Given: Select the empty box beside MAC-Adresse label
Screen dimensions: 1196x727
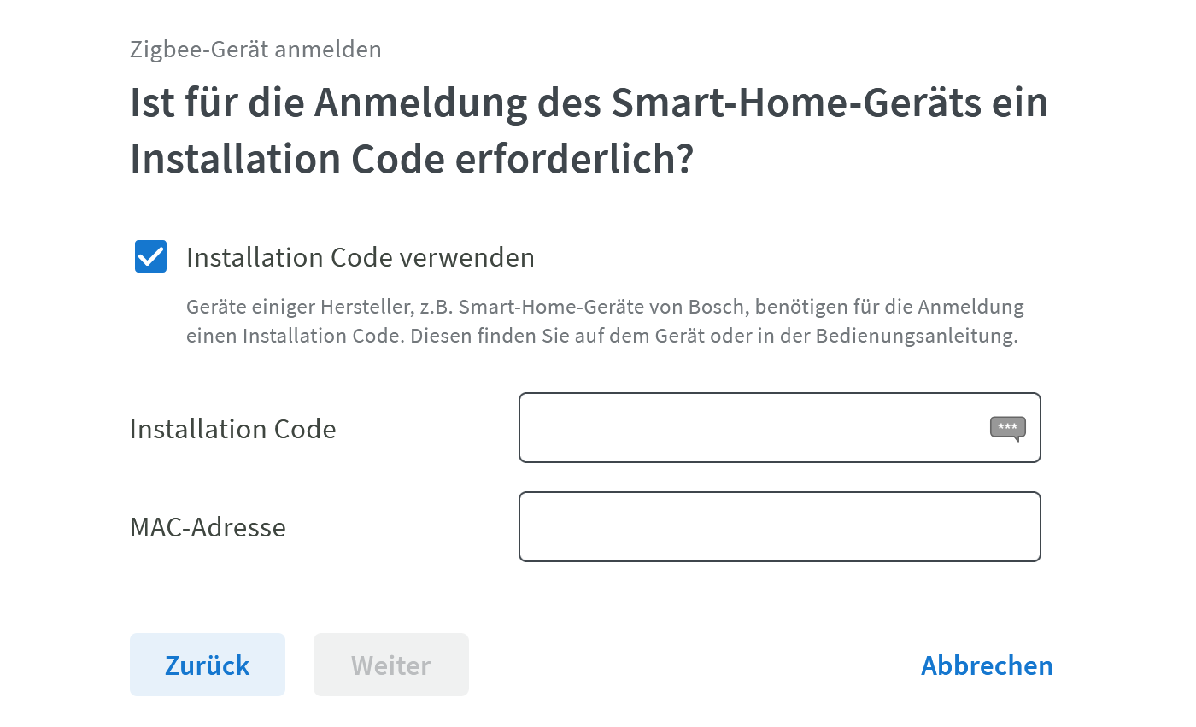Looking at the screenshot, I should click(x=779, y=526).
